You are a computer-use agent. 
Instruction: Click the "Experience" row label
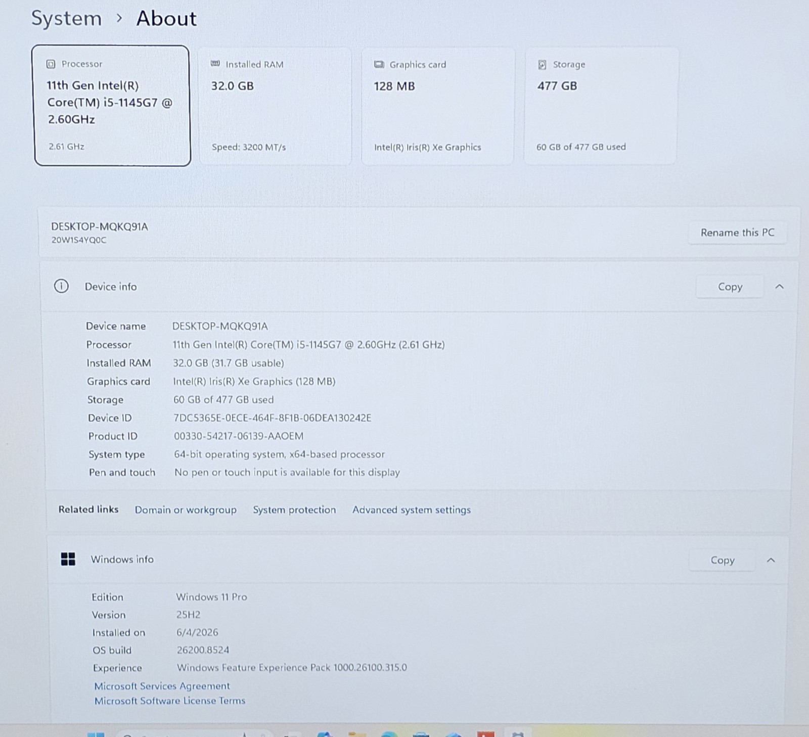[x=117, y=668]
